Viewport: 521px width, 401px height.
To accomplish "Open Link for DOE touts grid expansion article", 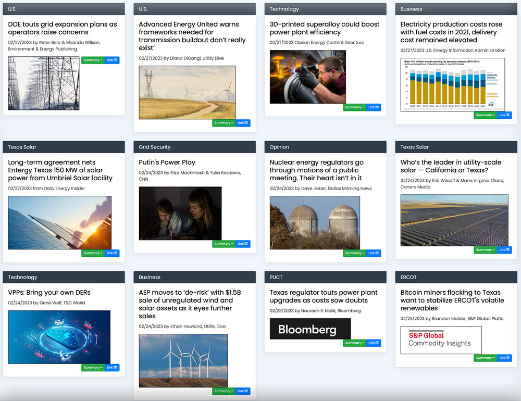I will 112,60.
